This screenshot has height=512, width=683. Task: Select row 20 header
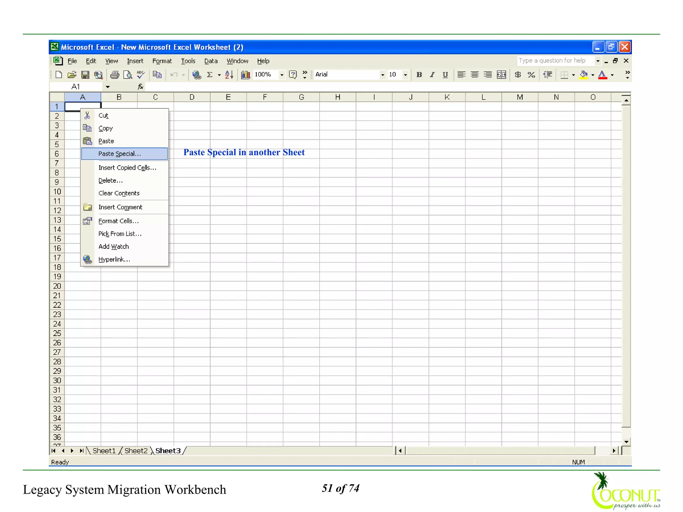57,286
